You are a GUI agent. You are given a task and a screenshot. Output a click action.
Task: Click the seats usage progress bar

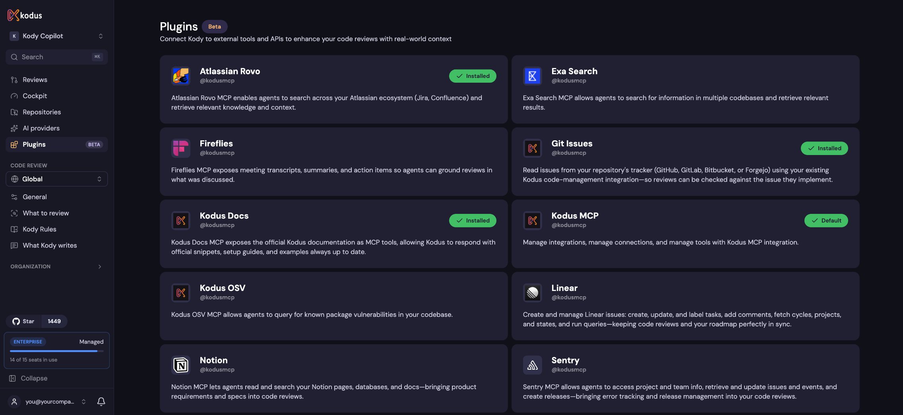pos(57,351)
